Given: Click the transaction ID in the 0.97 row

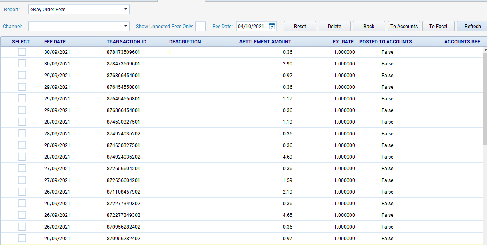Looking at the screenshot, I should point(124,239).
